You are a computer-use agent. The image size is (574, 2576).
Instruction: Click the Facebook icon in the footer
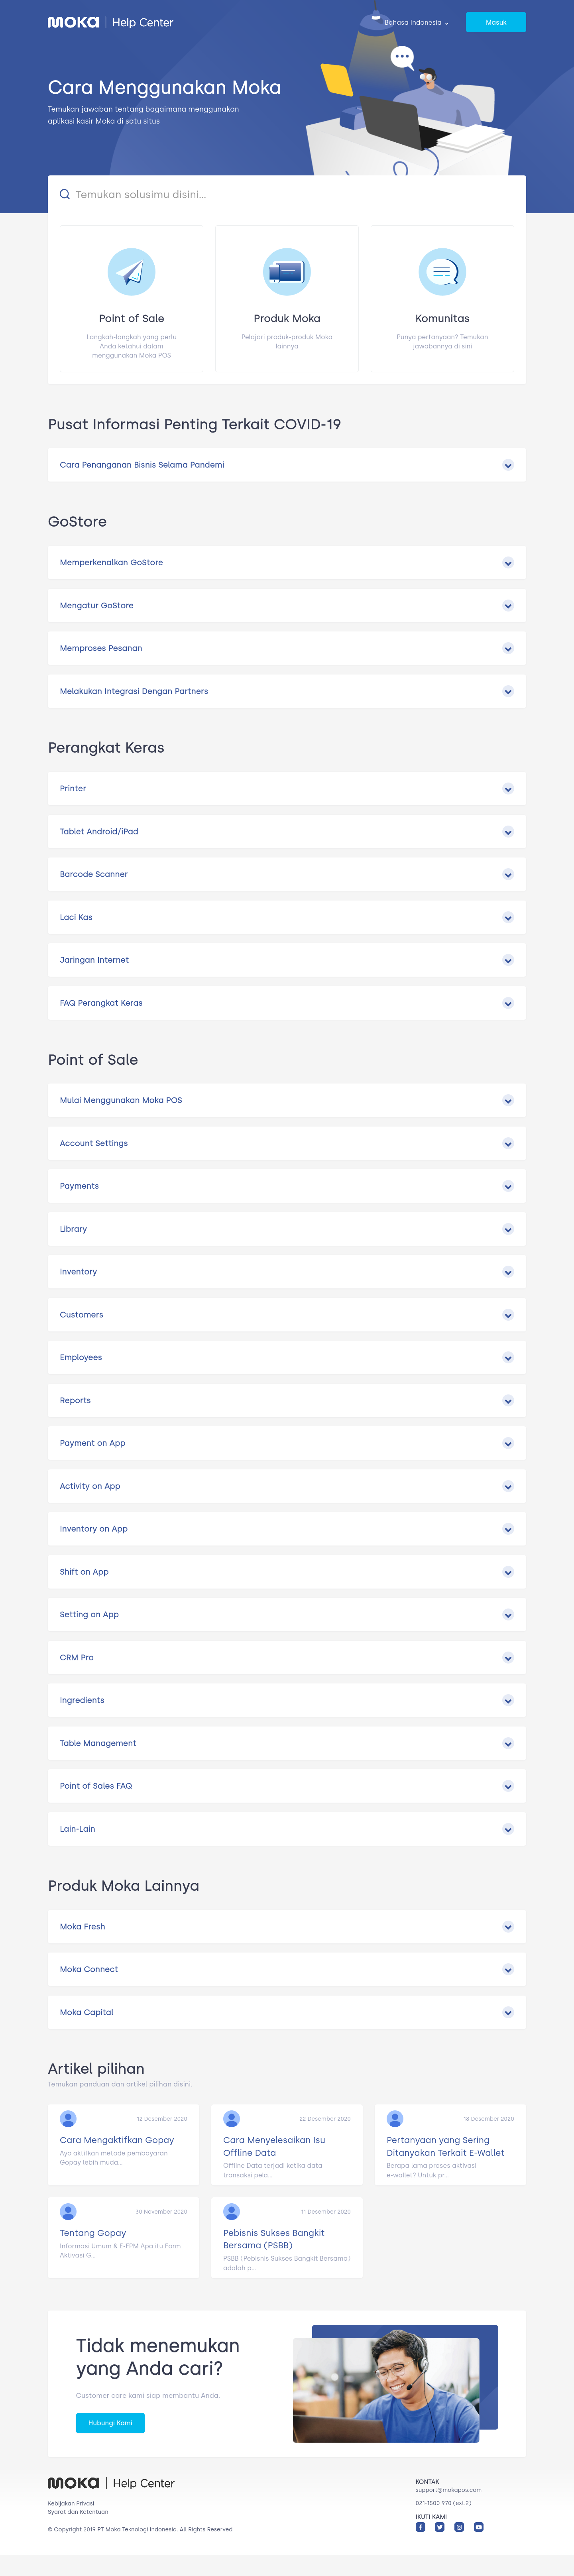coord(420,2527)
